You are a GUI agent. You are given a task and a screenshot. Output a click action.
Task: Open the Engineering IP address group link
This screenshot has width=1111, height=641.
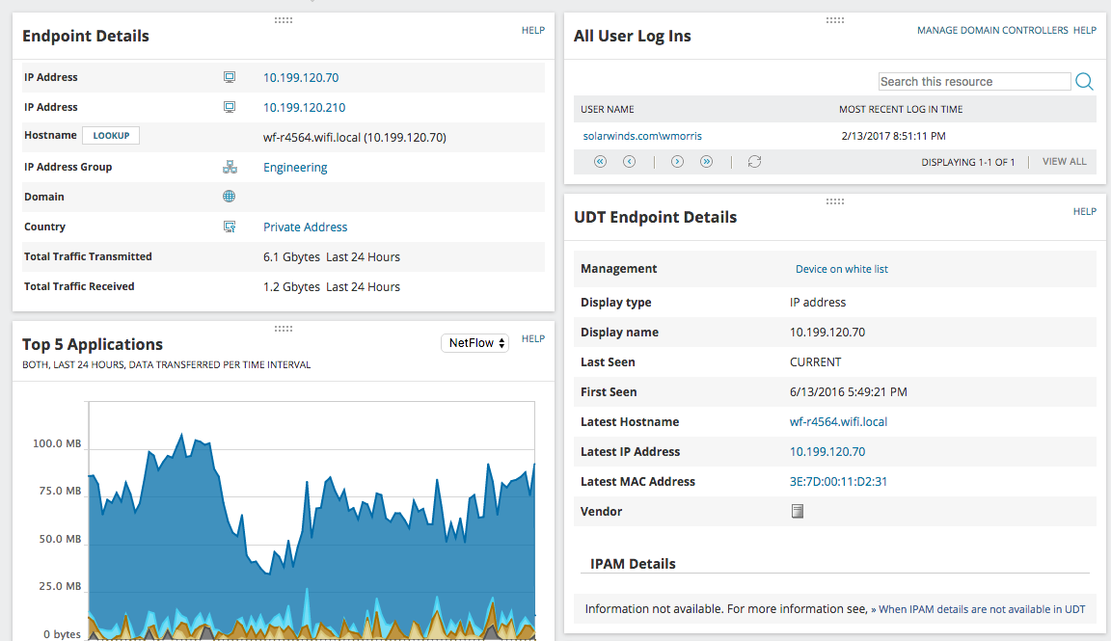[x=295, y=167]
